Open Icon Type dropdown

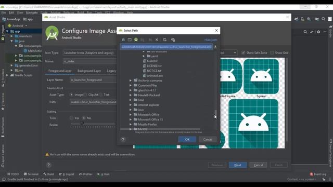[89, 53]
